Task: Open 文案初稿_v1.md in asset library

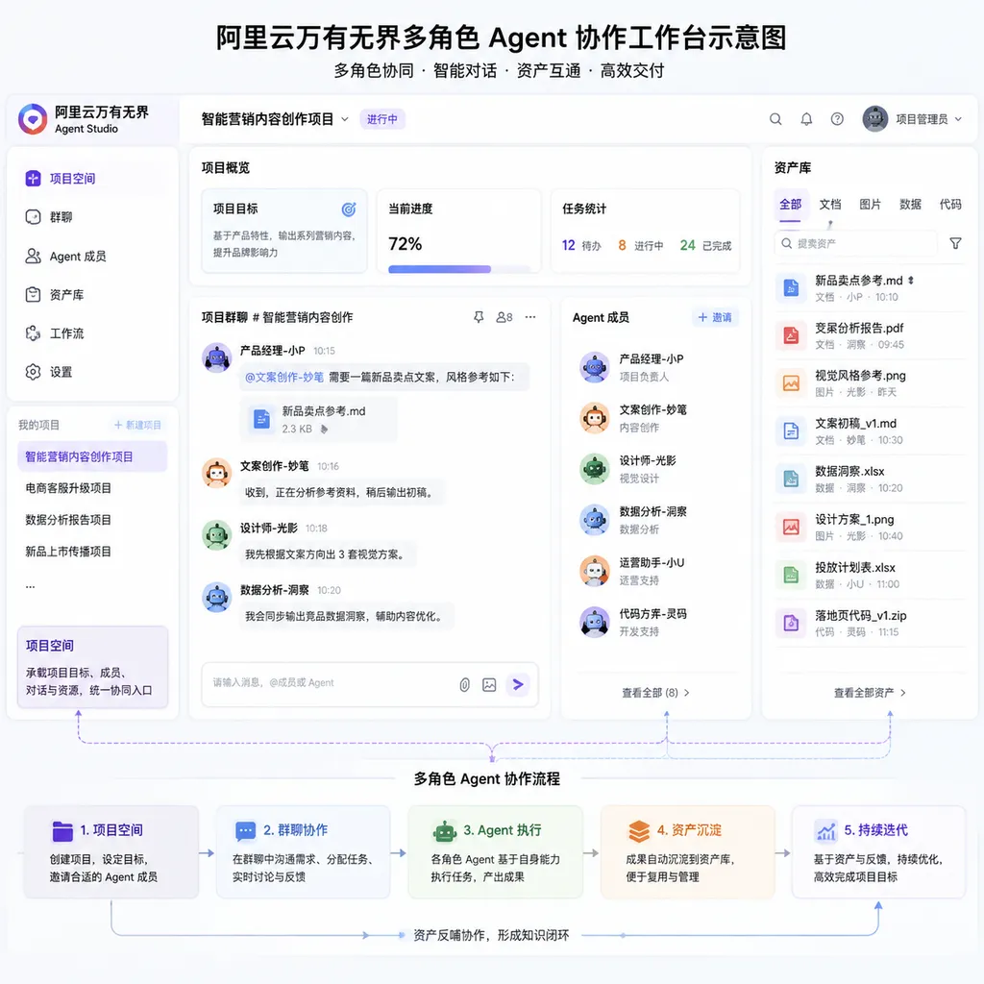Action: [x=870, y=431]
